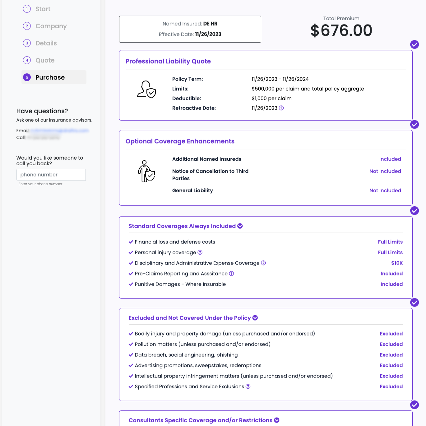Navigate to the Company step
The width and height of the screenshot is (426, 426).
51,26
